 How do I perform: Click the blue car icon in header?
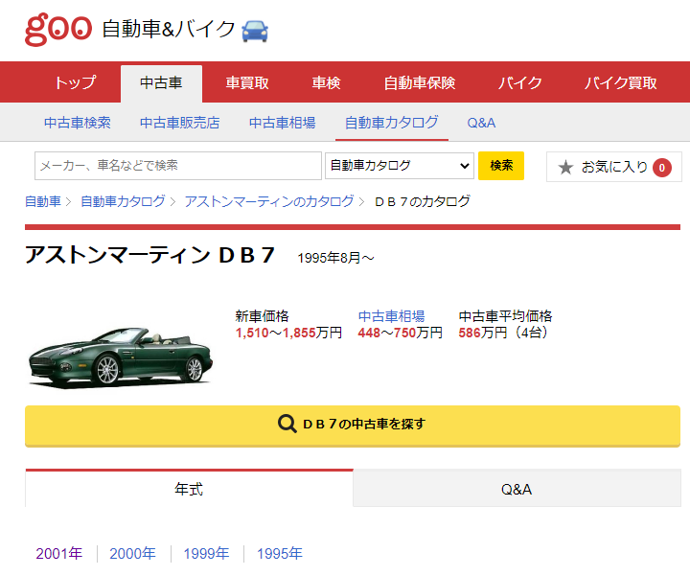click(255, 31)
